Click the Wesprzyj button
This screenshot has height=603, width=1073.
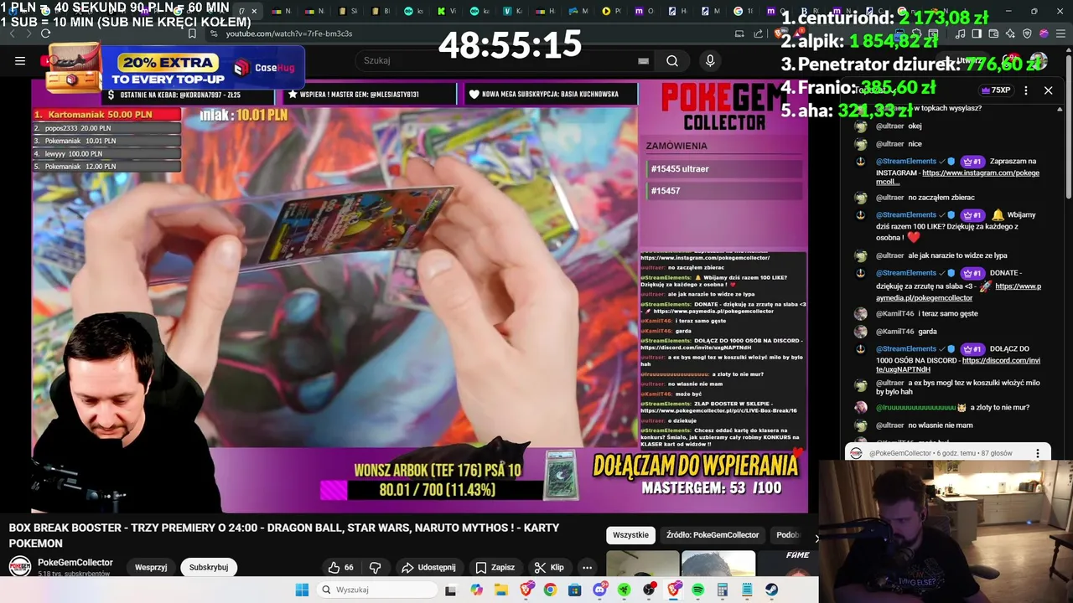coord(151,567)
